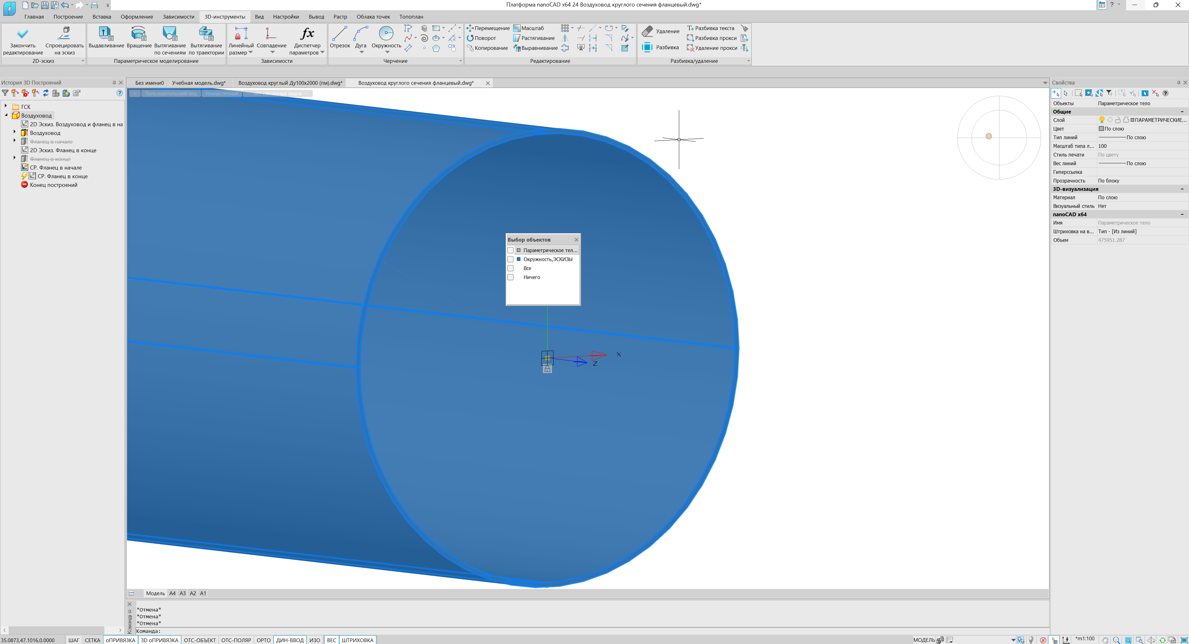Check the Параметрическое тело checkbox
Screen dimensions: 1189x644
pos(510,250)
